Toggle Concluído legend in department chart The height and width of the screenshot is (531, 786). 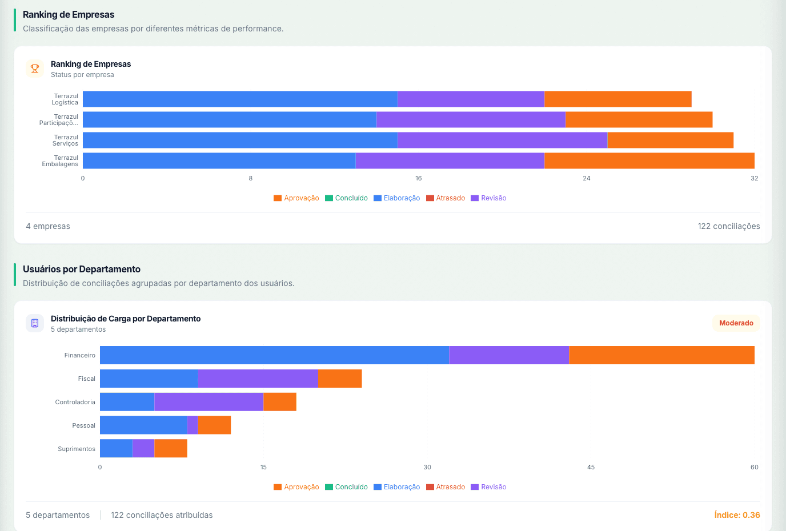point(347,487)
